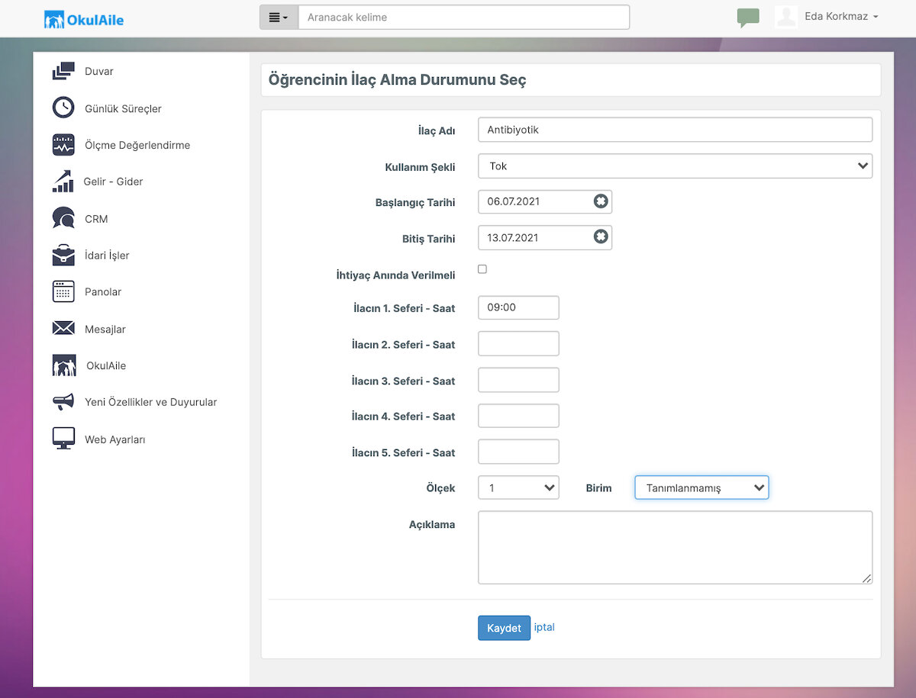Click the Aranacak kelime search box

click(464, 17)
